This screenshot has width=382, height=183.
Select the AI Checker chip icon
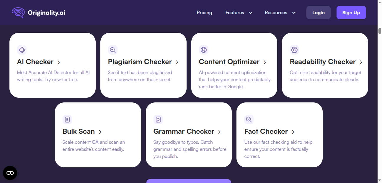pyautogui.click(x=22, y=50)
